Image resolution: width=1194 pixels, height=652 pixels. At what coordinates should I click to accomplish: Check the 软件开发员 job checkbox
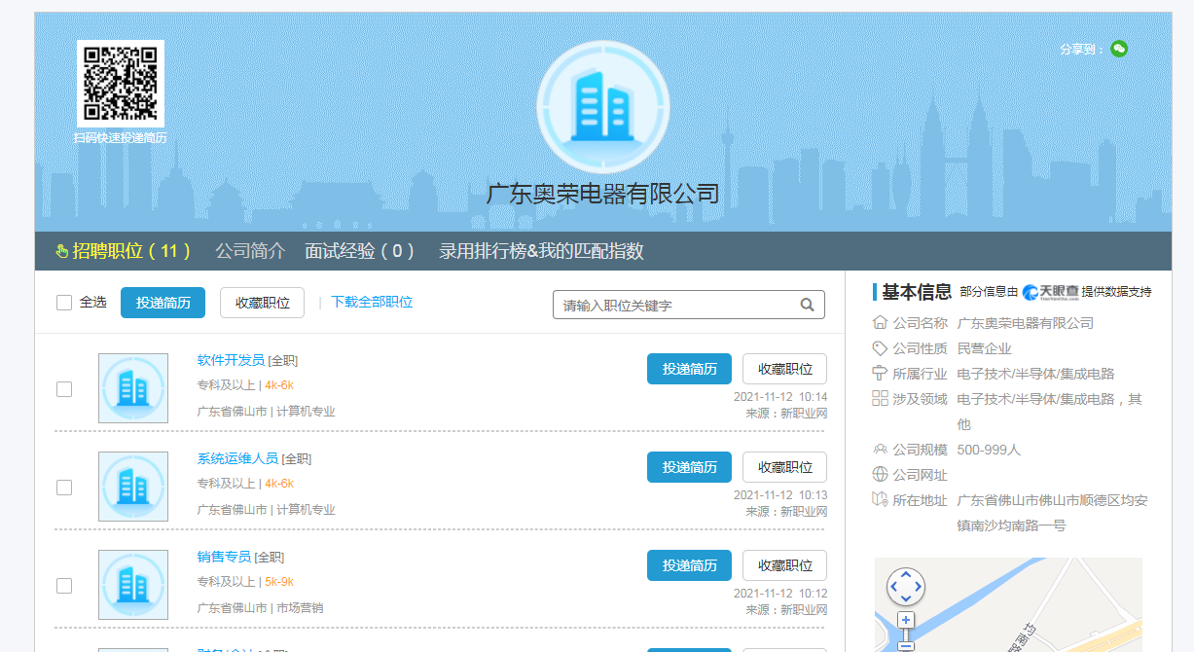tap(64, 389)
